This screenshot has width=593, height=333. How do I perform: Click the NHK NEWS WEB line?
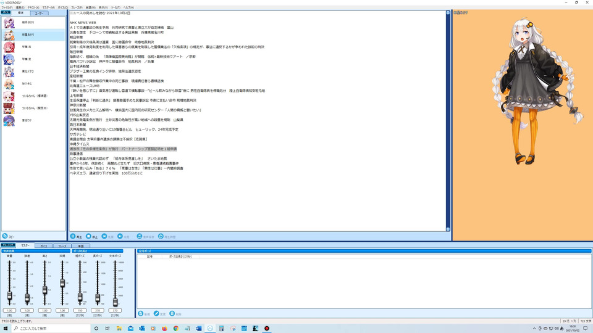pos(83,23)
